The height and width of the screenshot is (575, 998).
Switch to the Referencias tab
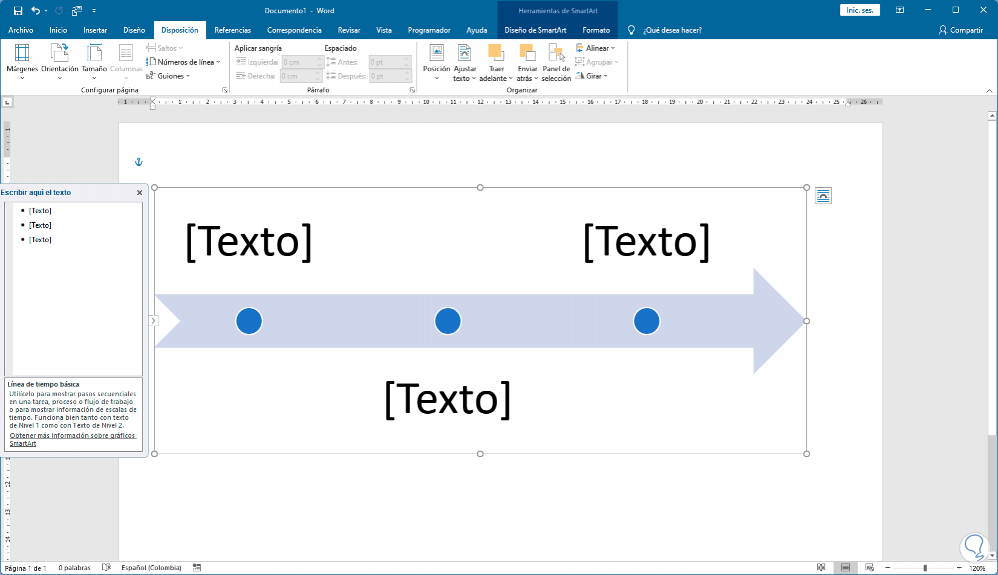click(232, 30)
